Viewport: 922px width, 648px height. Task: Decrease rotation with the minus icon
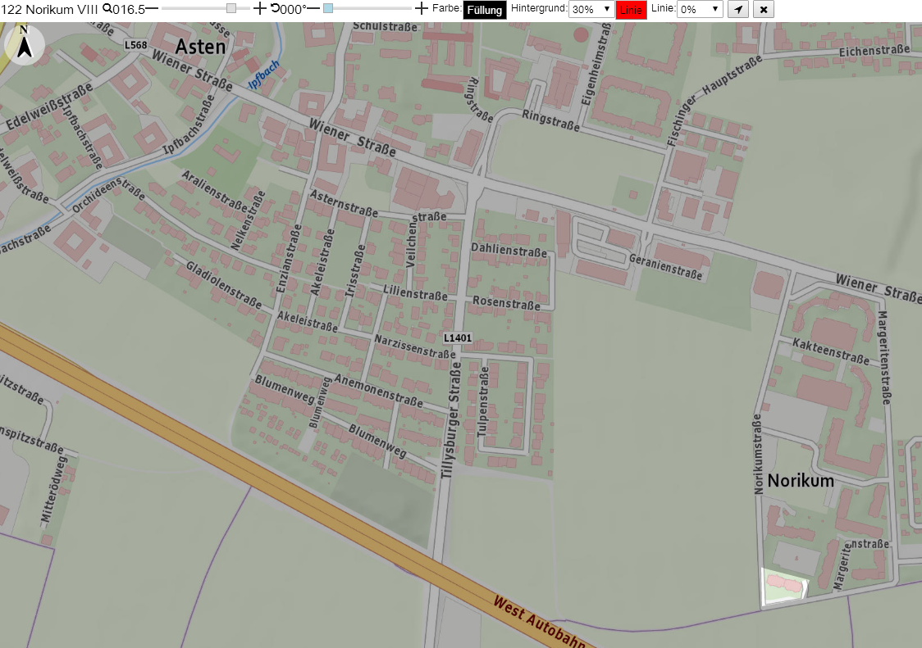[313, 9]
